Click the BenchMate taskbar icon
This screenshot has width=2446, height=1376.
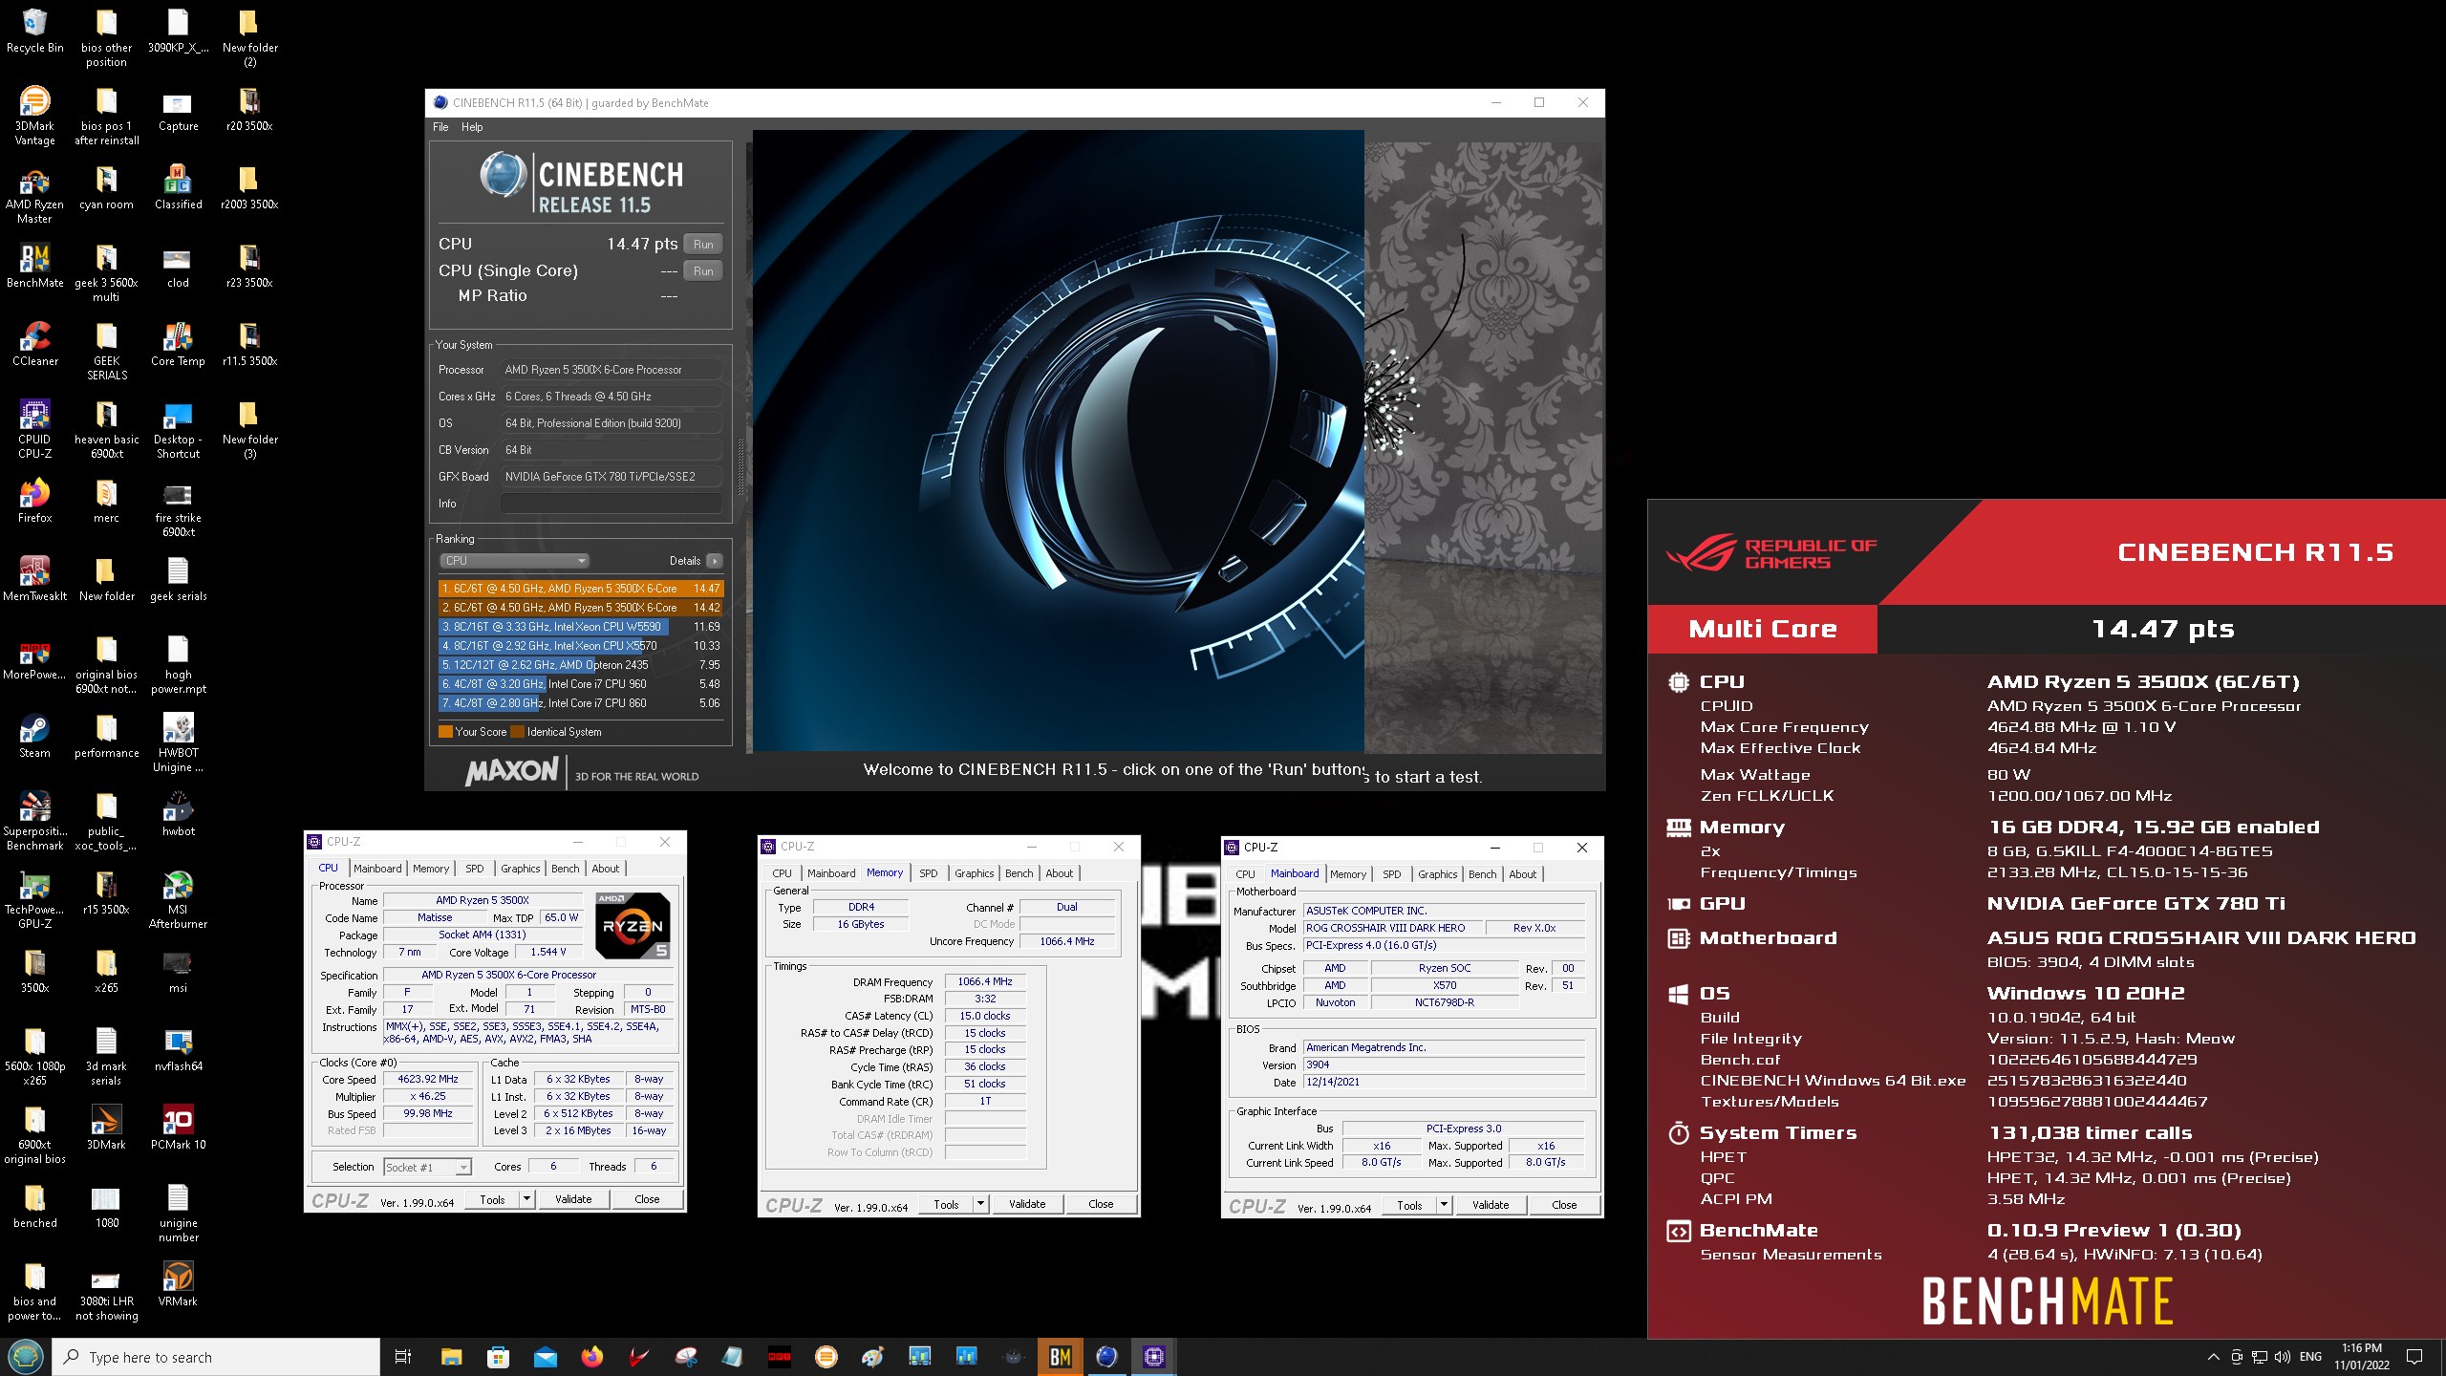(x=1061, y=1356)
